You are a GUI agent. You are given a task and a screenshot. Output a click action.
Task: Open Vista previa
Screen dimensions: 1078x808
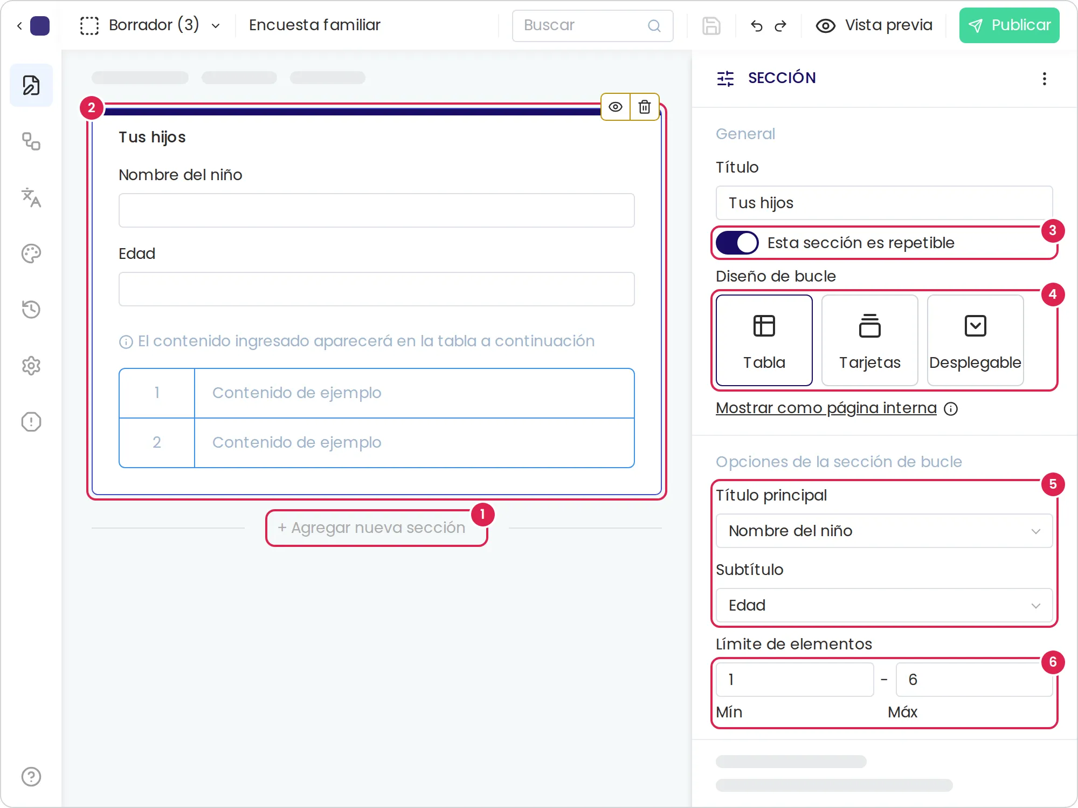pos(874,25)
